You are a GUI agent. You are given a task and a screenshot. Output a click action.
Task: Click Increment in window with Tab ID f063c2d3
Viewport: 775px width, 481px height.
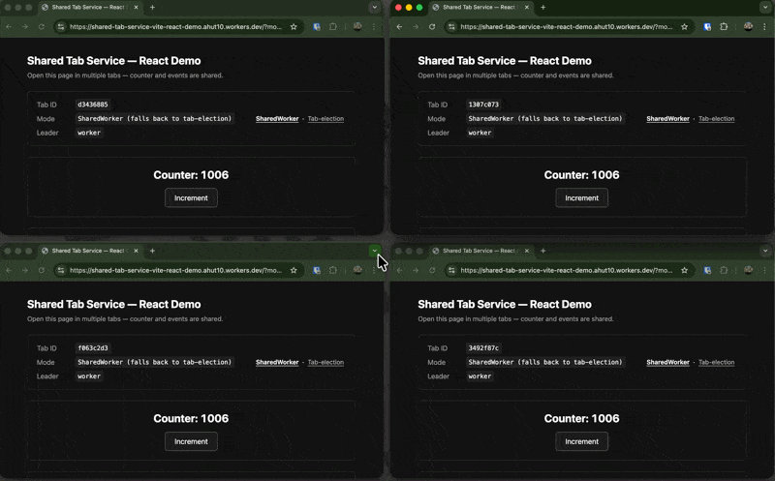point(191,441)
